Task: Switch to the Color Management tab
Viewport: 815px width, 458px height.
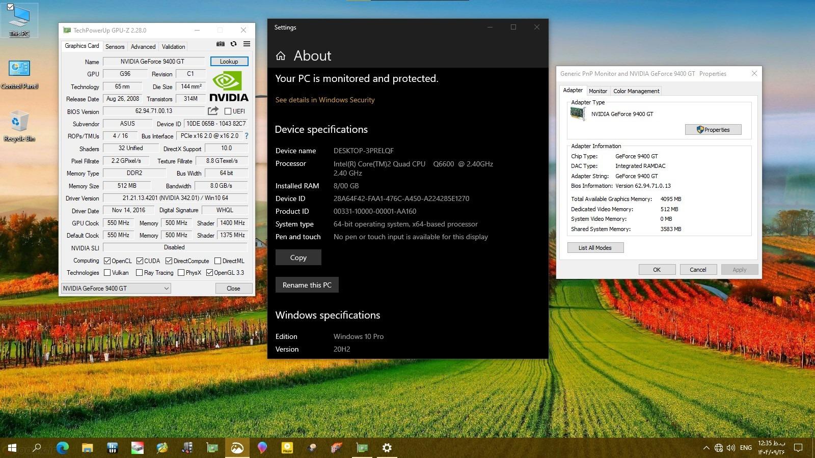Action: click(636, 91)
